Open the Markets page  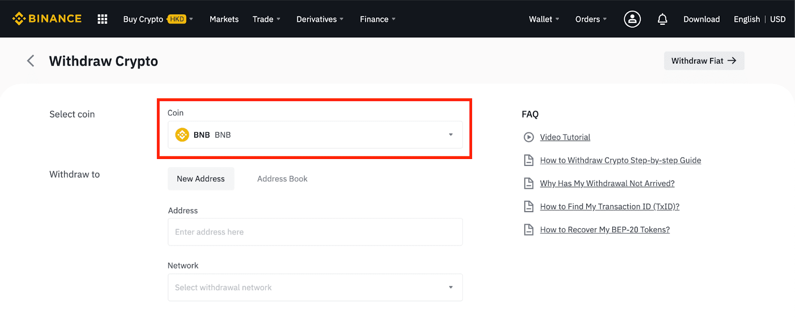pyautogui.click(x=224, y=19)
